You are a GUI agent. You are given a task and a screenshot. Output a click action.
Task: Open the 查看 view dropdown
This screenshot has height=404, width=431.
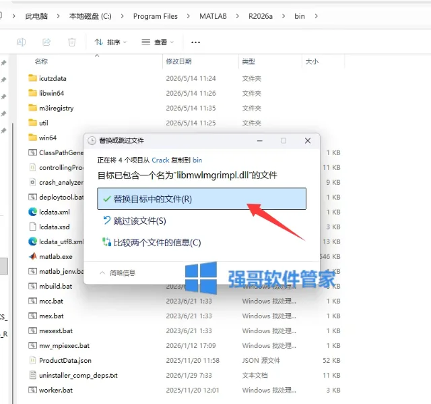pyautogui.click(x=158, y=42)
